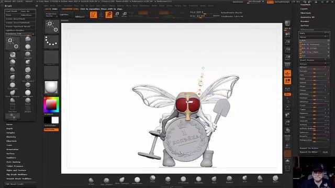Open the Transform menu
This screenshot has height=188, width=335.
tap(193, 6)
